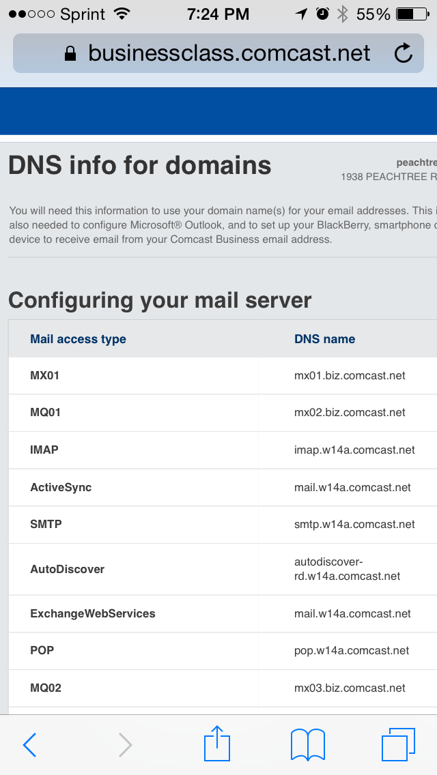Tap the alarm clock status icon

coord(323,14)
